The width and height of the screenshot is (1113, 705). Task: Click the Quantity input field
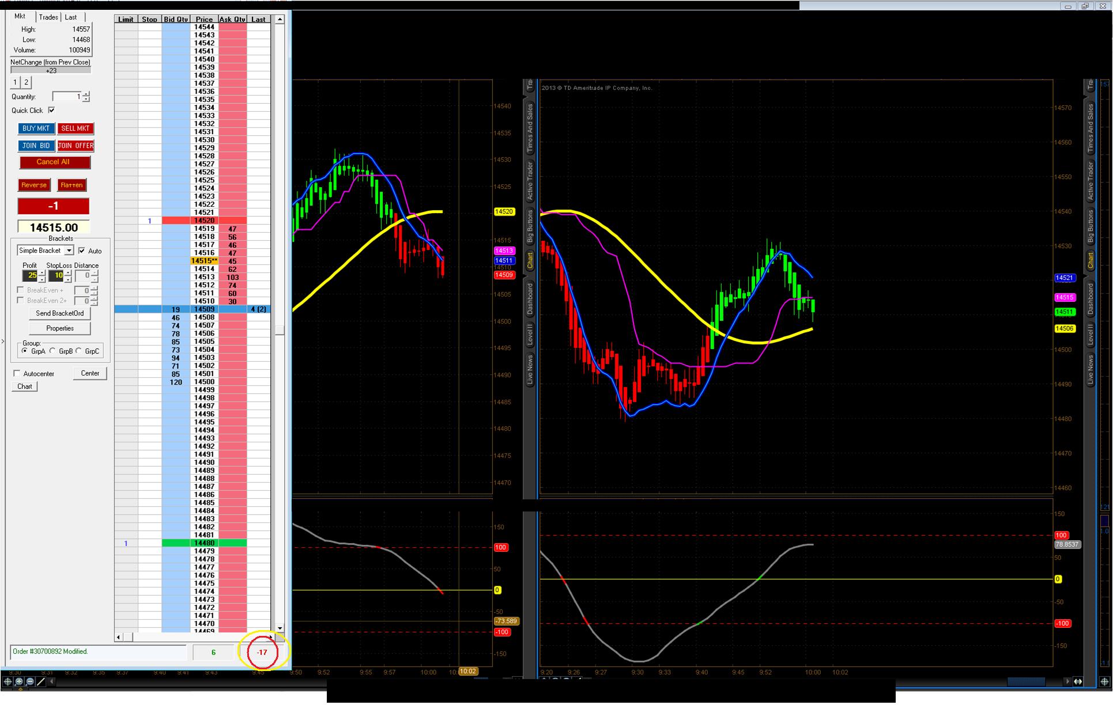(x=67, y=97)
